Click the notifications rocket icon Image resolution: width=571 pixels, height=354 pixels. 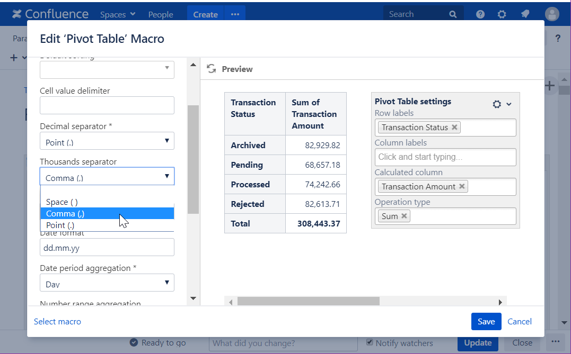[x=525, y=14]
